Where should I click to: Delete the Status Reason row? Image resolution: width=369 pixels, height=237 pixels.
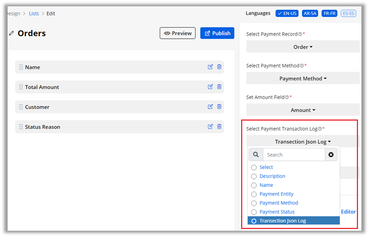click(x=219, y=127)
